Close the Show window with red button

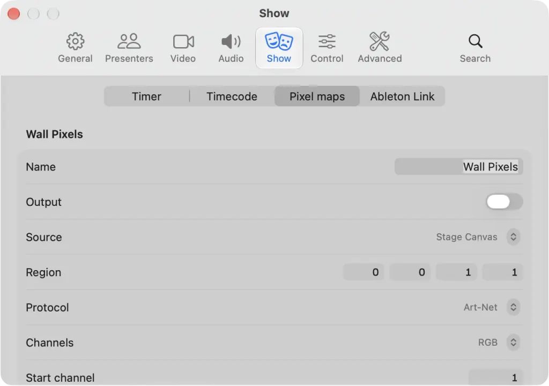[x=13, y=14]
